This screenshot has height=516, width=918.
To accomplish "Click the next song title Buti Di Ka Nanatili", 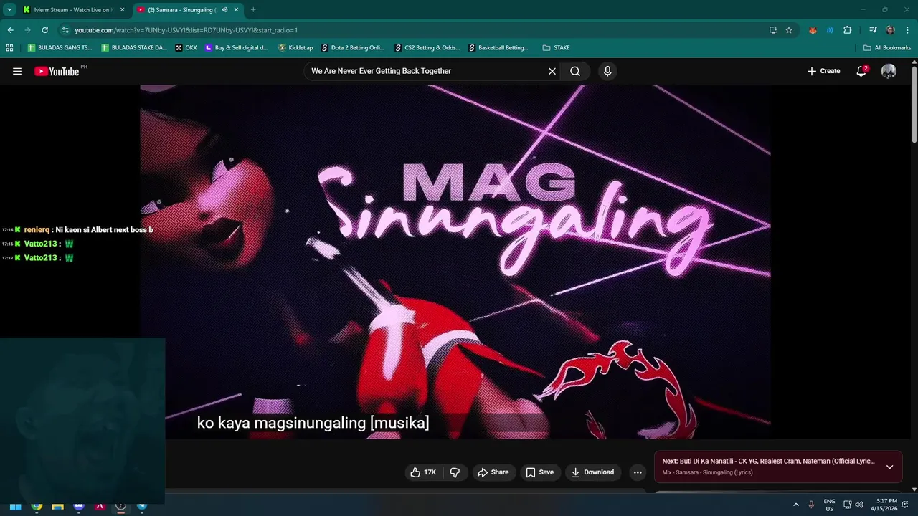I will [x=768, y=462].
